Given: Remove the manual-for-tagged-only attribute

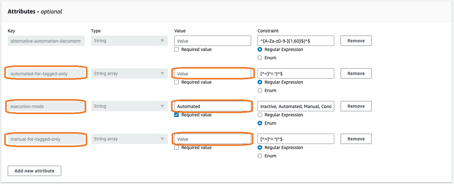Looking at the screenshot, I should click(356, 139).
